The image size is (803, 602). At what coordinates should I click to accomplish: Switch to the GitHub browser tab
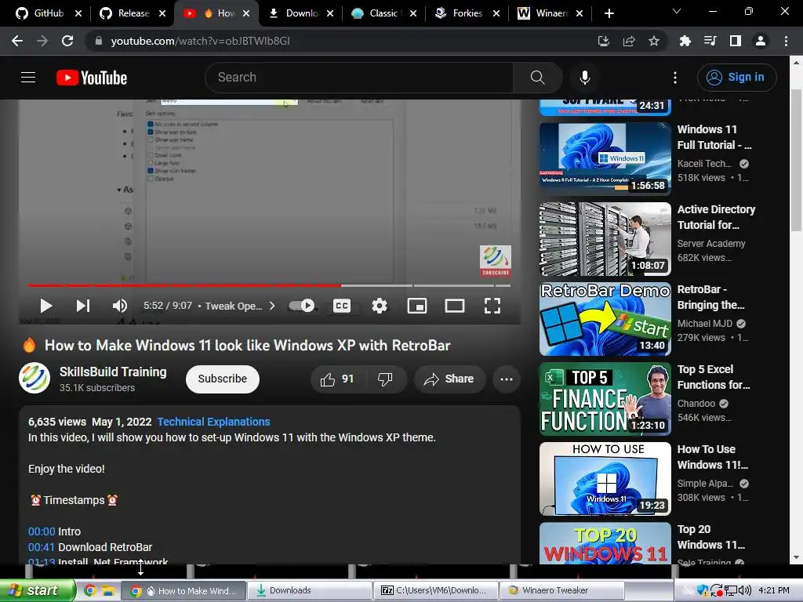coord(48,13)
